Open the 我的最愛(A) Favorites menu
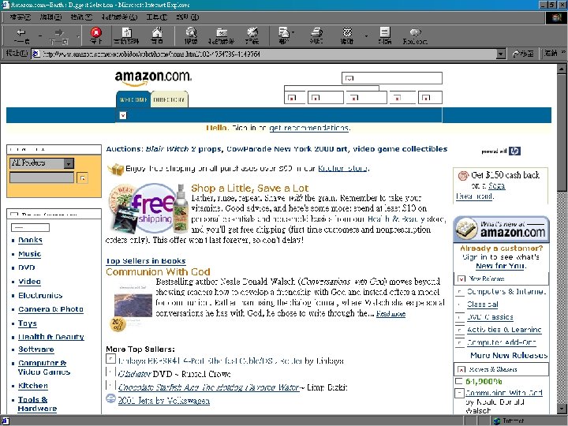Viewport: 568px width, 426px height. (x=119, y=17)
